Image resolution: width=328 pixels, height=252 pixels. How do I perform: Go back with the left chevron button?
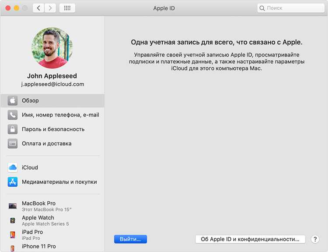[x=38, y=8]
